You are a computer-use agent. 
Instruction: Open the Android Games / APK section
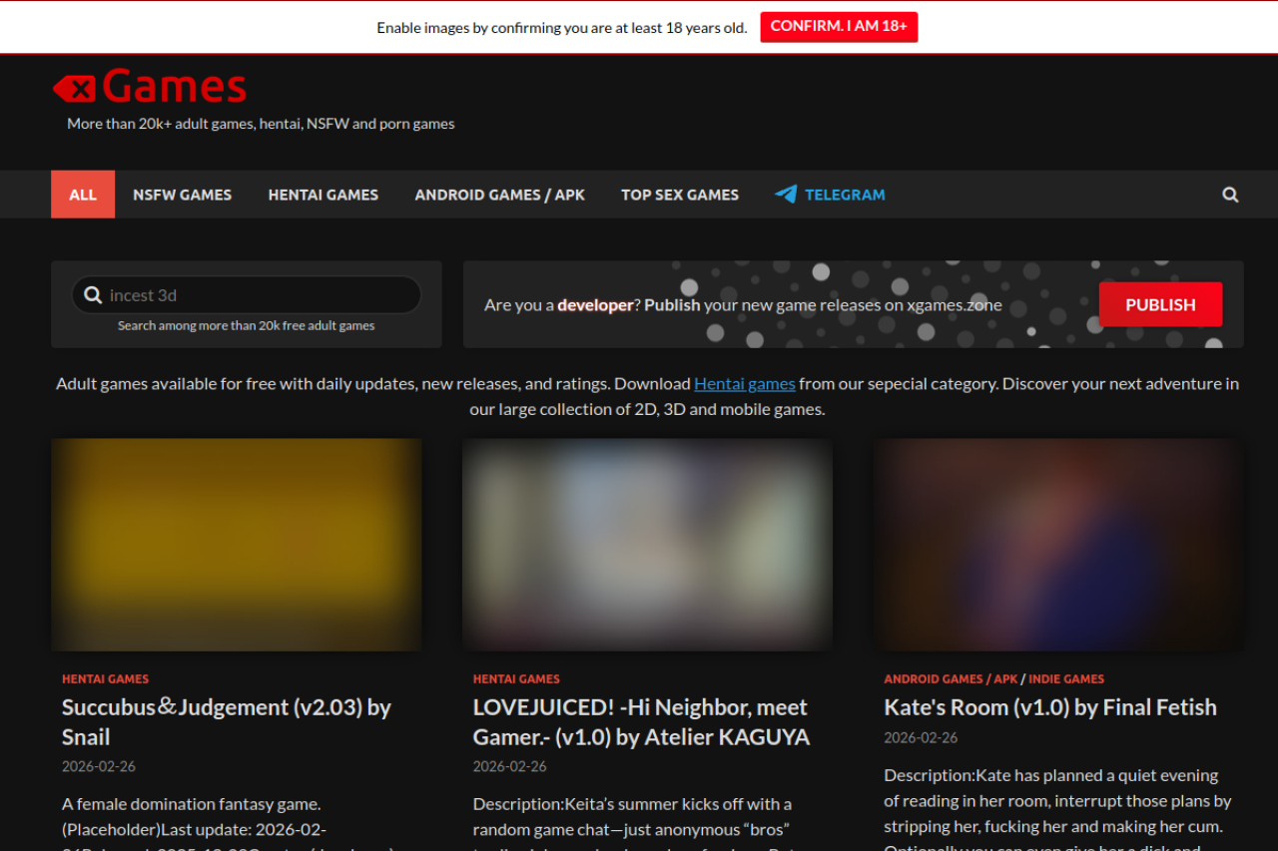click(x=499, y=195)
